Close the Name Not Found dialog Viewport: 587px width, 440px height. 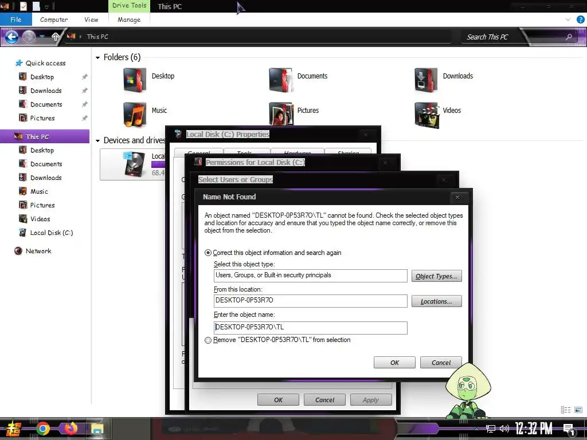(x=457, y=197)
